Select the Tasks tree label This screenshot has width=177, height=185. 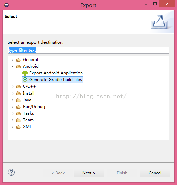click(x=28, y=113)
